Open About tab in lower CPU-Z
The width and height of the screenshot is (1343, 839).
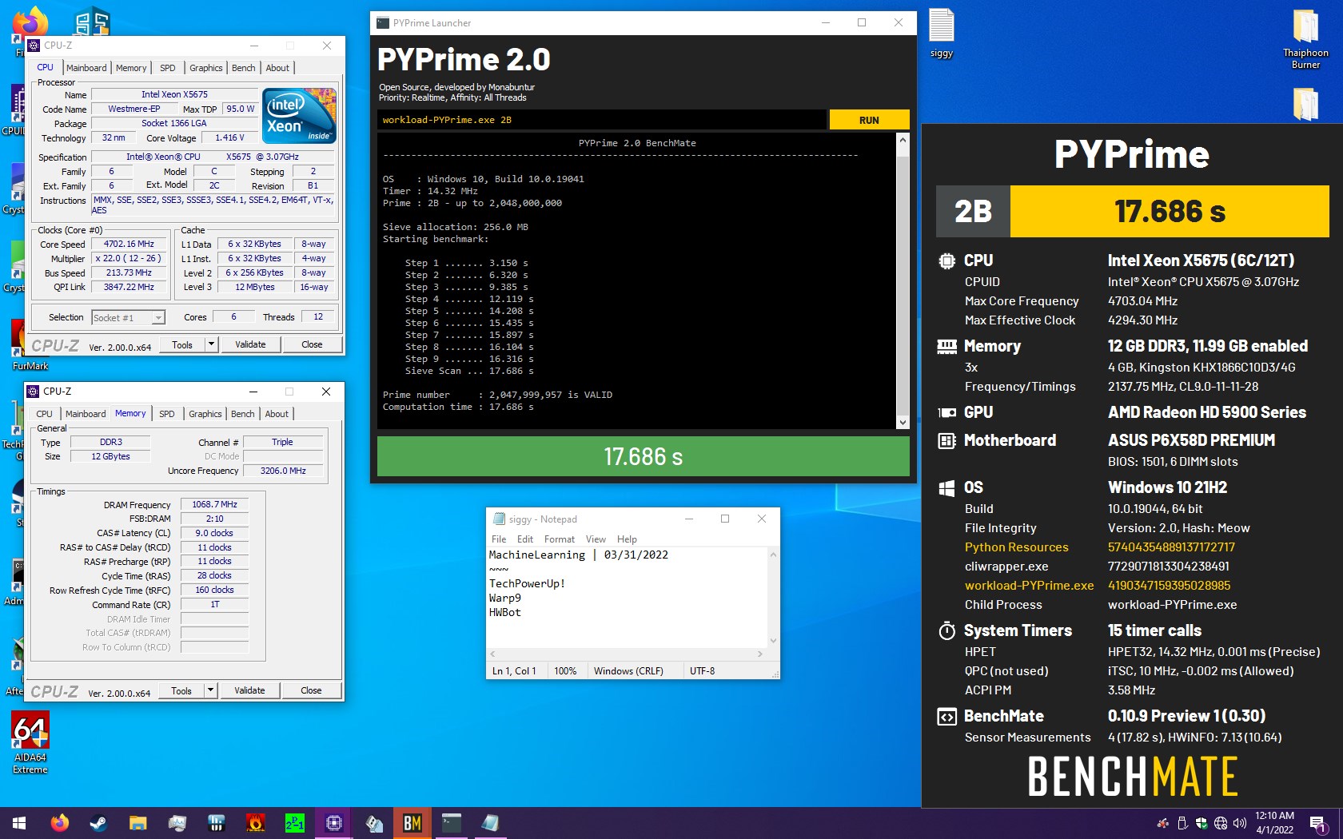[277, 414]
